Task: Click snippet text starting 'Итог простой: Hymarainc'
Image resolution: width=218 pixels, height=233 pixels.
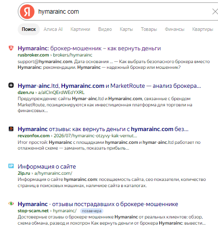Action: tap(109, 145)
